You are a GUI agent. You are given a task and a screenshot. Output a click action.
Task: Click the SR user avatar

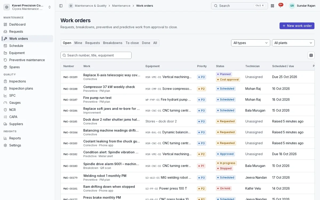coord(292,6)
